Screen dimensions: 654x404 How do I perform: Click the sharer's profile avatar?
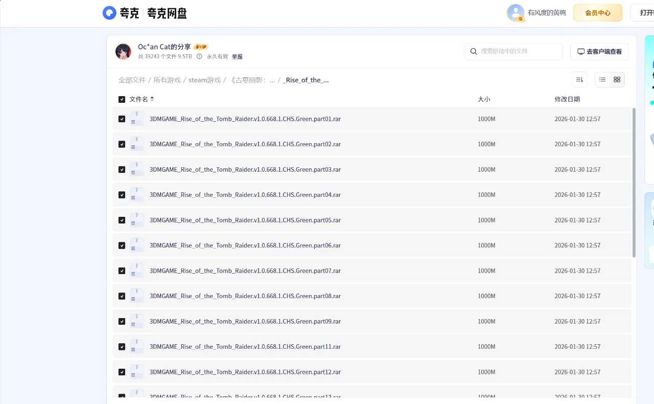pos(123,52)
